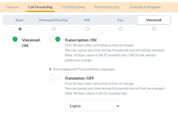Turn off the Voicemail toggle
Image resolution: width=178 pixels, height=116 pixels.
coord(12,39)
